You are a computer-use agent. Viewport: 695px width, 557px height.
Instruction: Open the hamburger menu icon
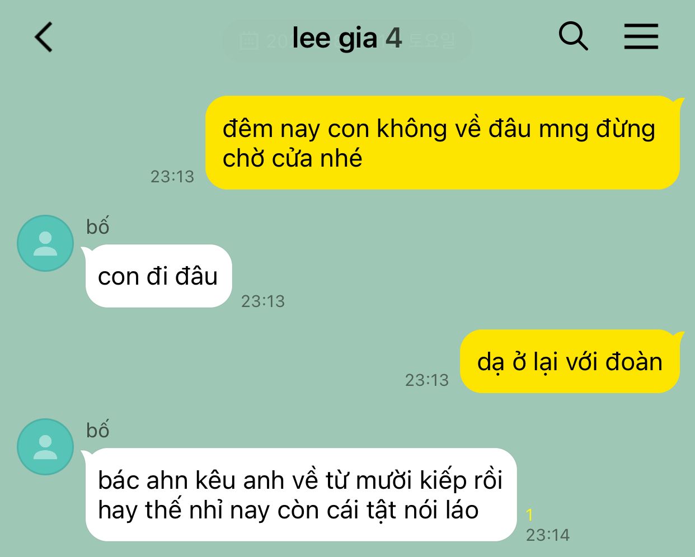coord(641,36)
